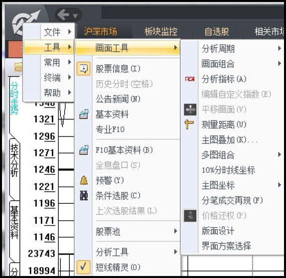Open 分时走势 vertical side tab

tap(14, 98)
